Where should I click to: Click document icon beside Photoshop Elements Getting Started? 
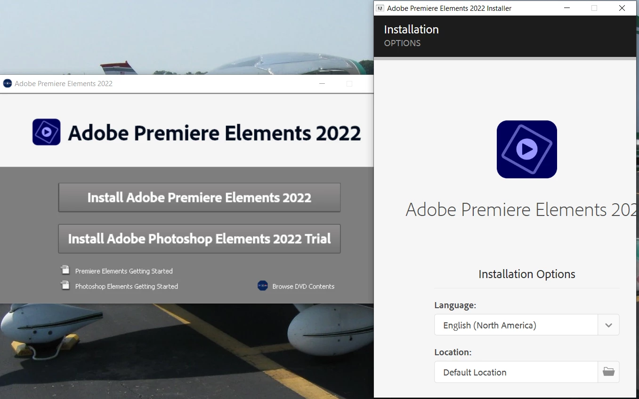[65, 285]
